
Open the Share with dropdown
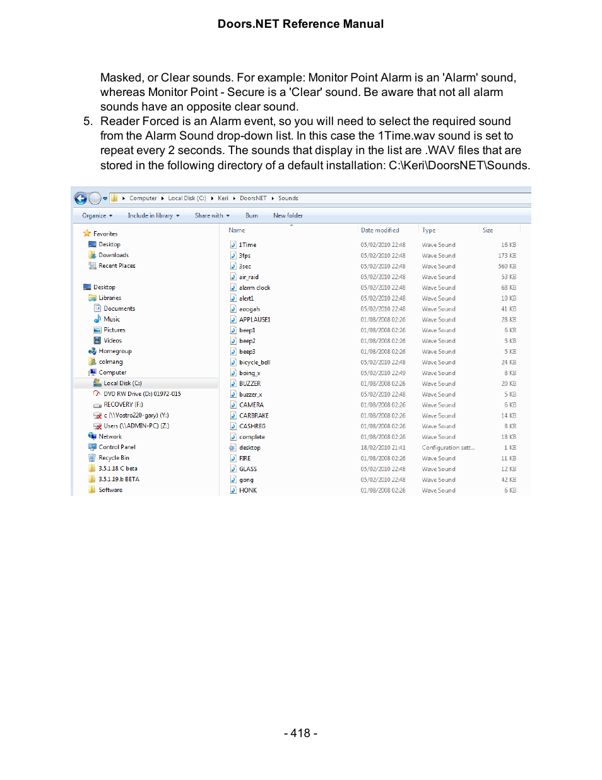click(x=212, y=215)
